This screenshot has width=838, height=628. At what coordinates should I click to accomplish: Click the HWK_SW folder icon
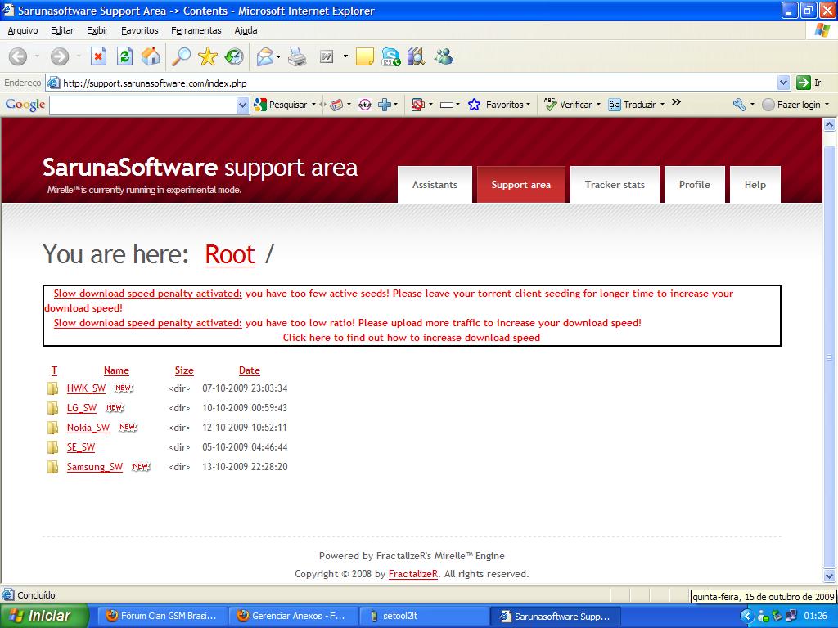pos(52,388)
